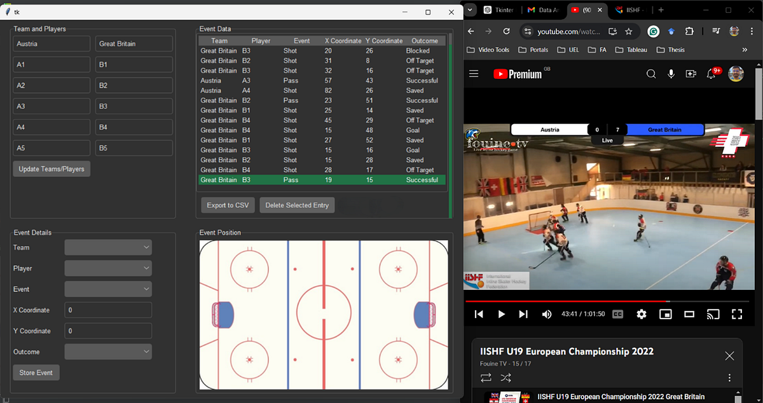This screenshot has width=763, height=403.
Task: Enable closed captions in the video player
Action: tap(617, 313)
